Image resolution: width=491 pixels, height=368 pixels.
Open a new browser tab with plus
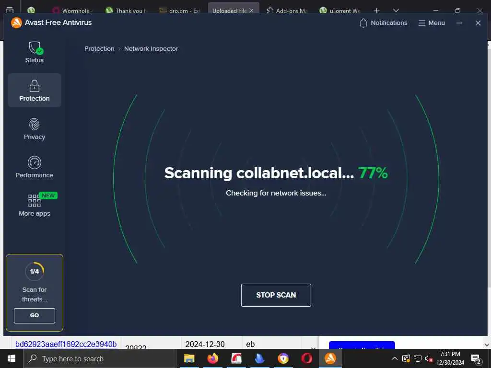tap(377, 11)
